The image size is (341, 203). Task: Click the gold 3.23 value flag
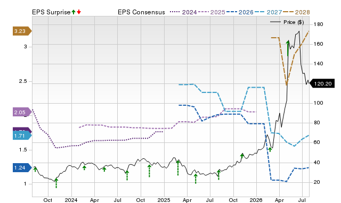point(22,31)
